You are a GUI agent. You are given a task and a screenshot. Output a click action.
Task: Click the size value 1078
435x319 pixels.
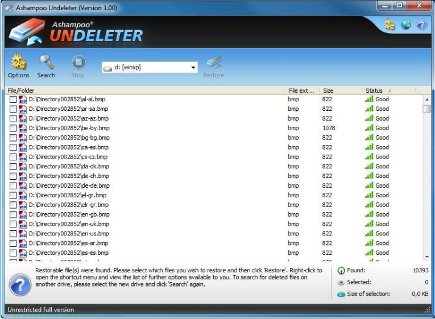[329, 128]
